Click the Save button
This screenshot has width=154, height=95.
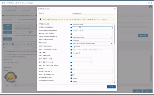[138, 91]
